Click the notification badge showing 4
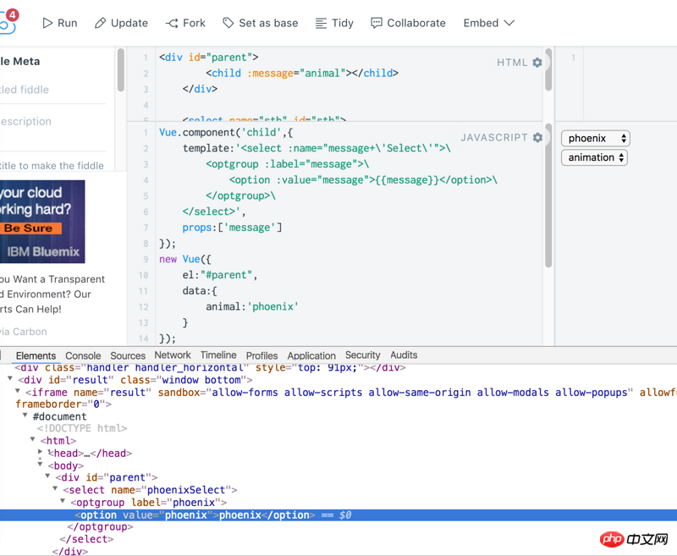Viewport: 677px width, 556px height. pos(13,14)
